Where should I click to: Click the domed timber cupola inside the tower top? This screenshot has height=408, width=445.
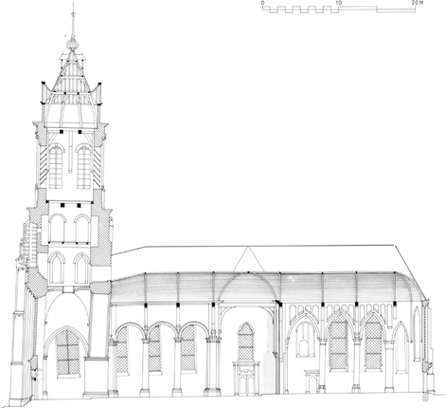[71, 111]
